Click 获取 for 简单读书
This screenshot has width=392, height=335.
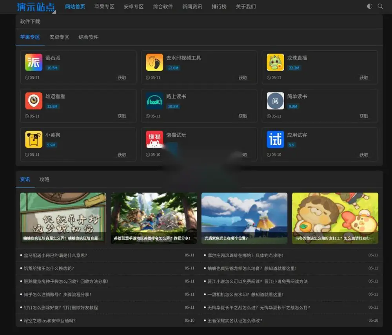click(x=364, y=116)
